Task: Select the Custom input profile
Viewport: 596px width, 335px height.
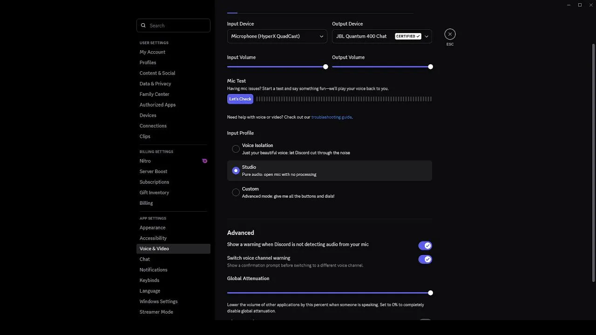Action: click(330, 192)
